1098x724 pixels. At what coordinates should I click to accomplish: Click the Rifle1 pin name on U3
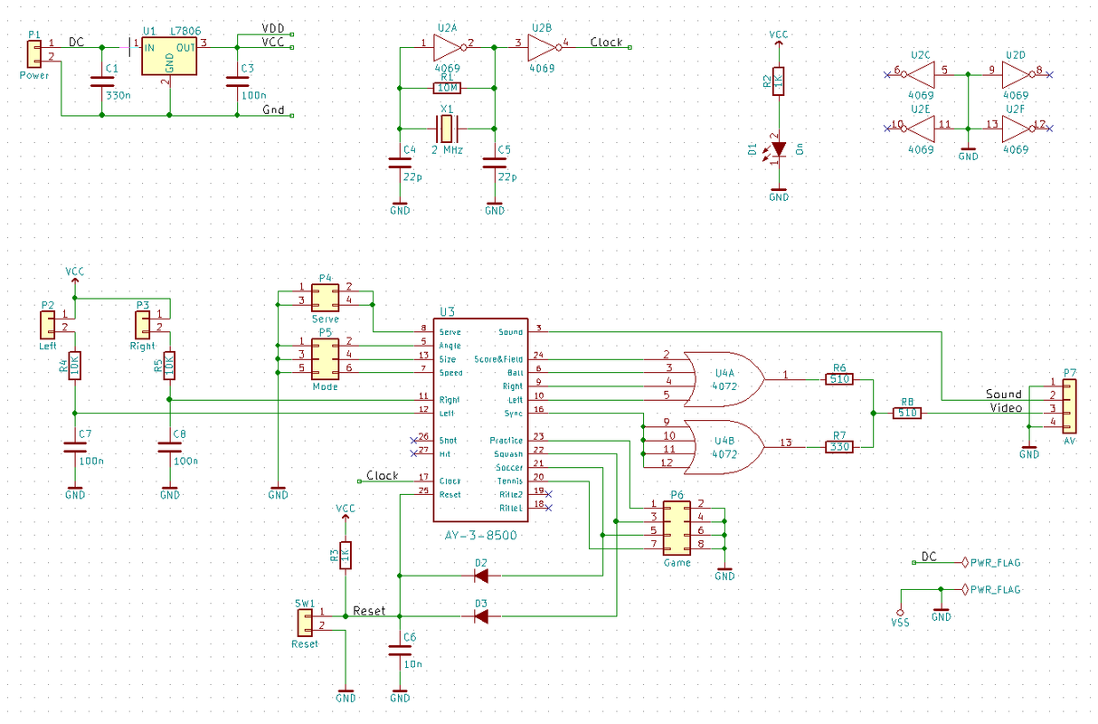click(x=511, y=509)
